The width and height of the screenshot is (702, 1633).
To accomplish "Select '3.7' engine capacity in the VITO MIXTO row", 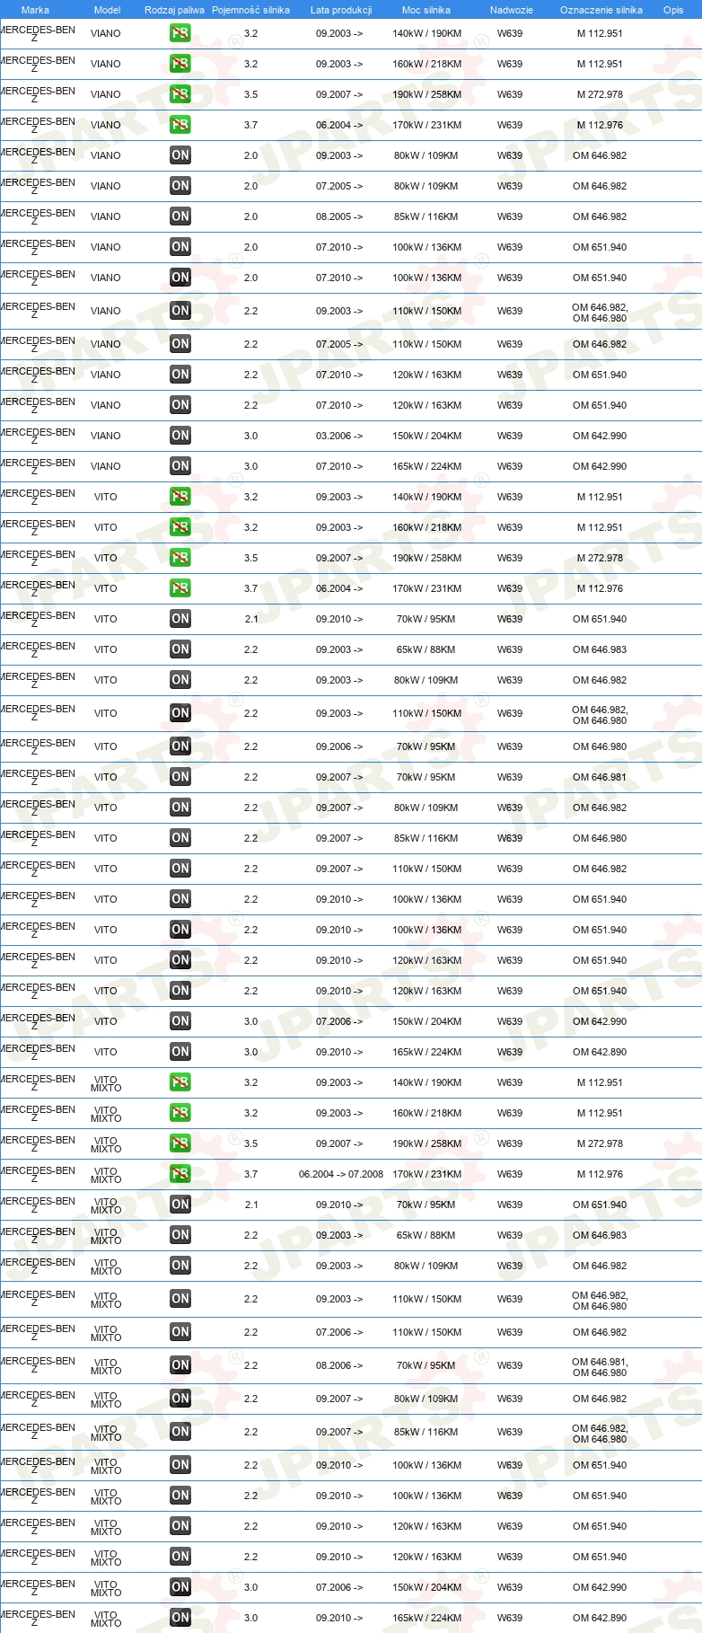I will pyautogui.click(x=250, y=1174).
